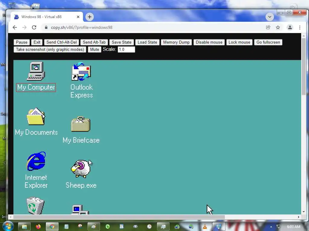309x231 pixels.
Task: Launch the Sheep.exe icon
Action: click(81, 168)
